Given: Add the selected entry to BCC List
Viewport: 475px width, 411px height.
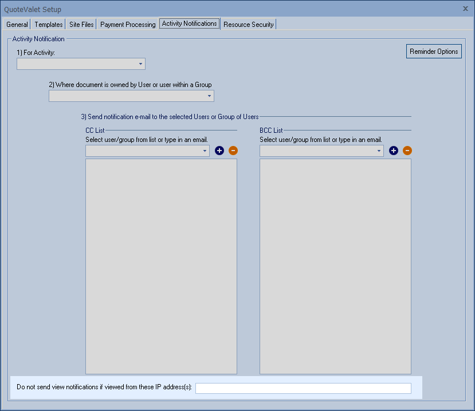Looking at the screenshot, I should [394, 151].
